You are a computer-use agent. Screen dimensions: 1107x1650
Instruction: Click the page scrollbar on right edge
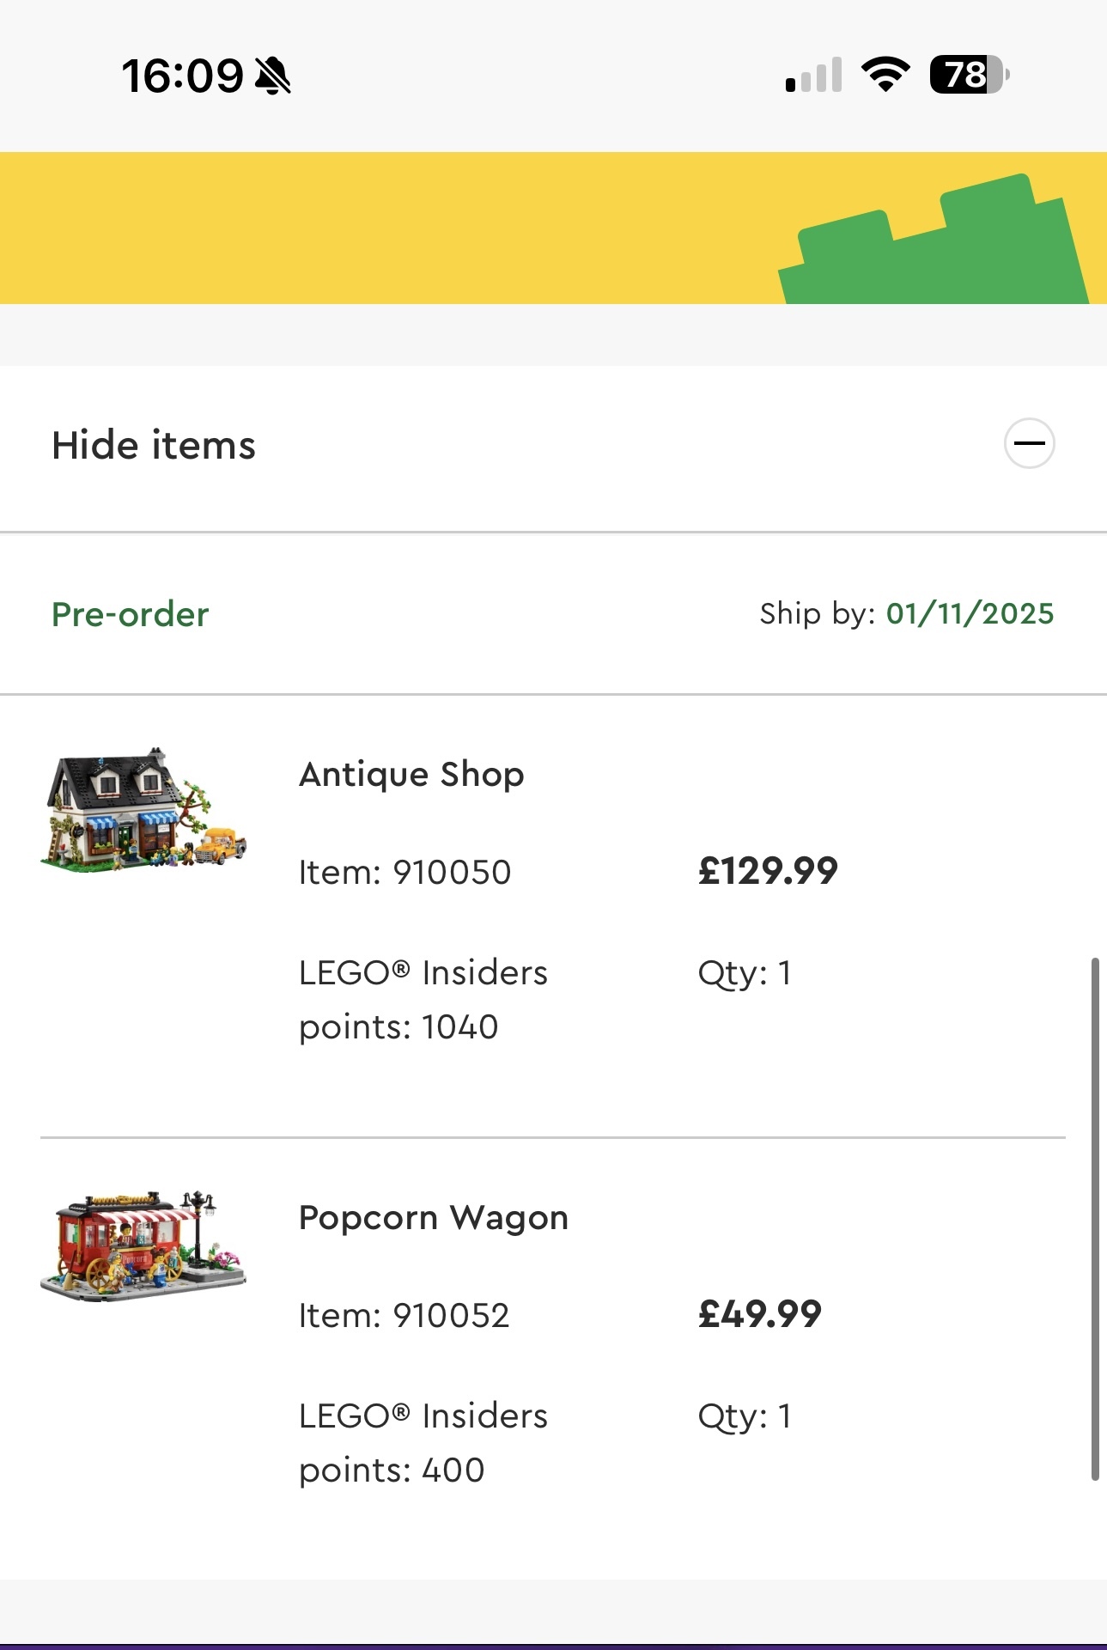pyautogui.click(x=1095, y=1218)
